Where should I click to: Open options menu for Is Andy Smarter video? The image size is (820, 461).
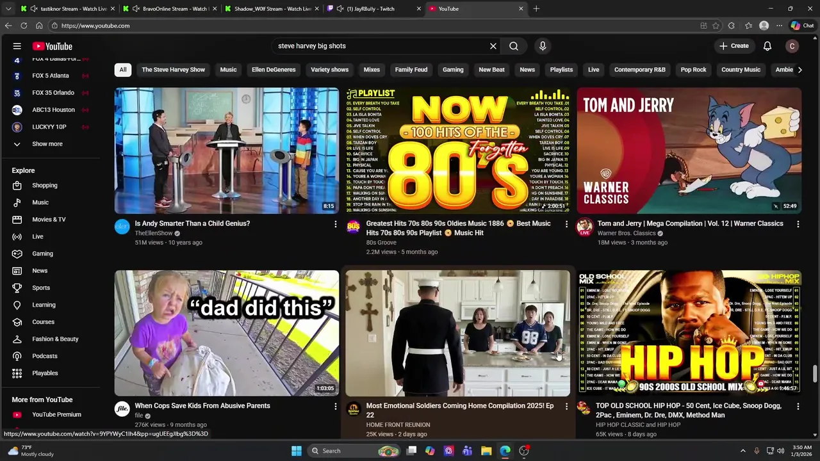335,224
